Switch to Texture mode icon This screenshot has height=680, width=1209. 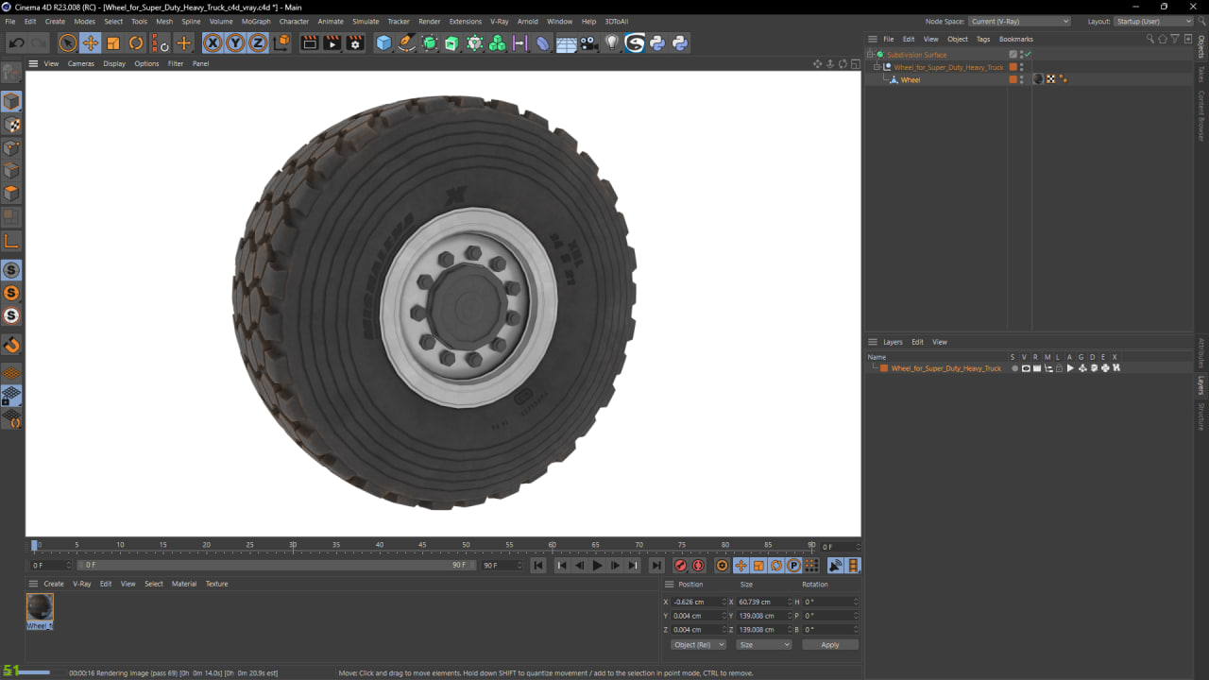coord(11,125)
